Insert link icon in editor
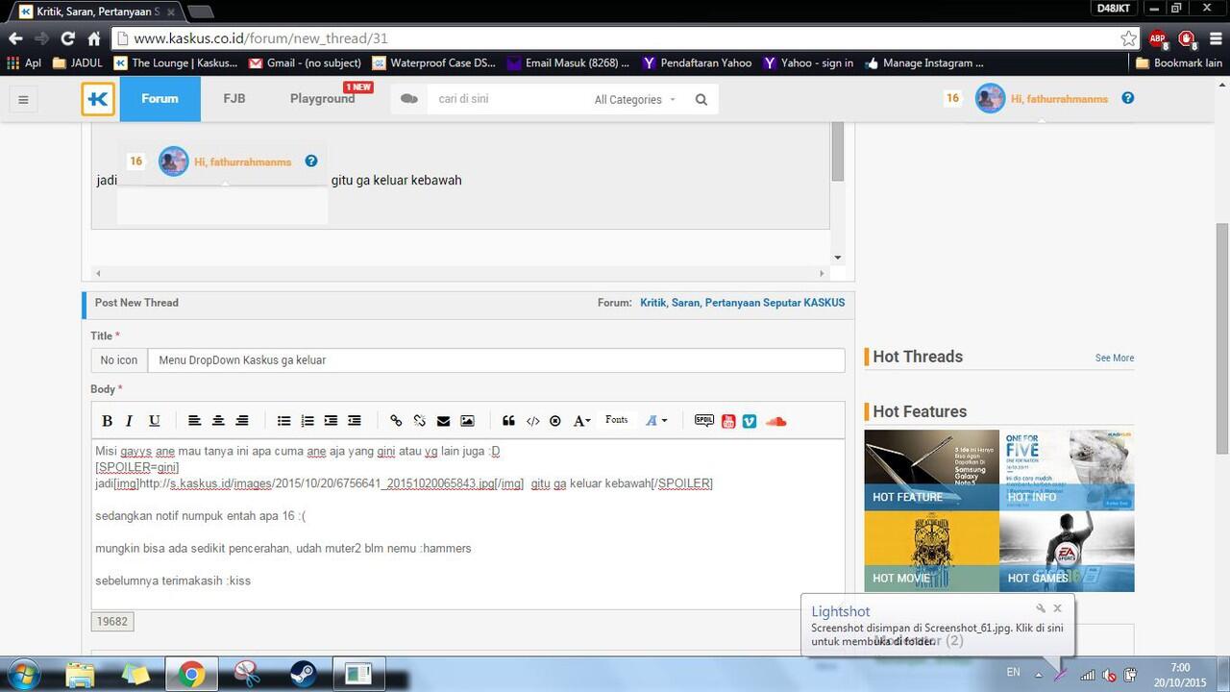1230x692 pixels. pyautogui.click(x=396, y=421)
